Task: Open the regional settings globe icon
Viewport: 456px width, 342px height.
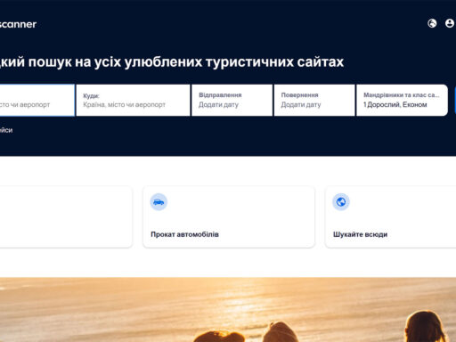Action: (x=432, y=23)
